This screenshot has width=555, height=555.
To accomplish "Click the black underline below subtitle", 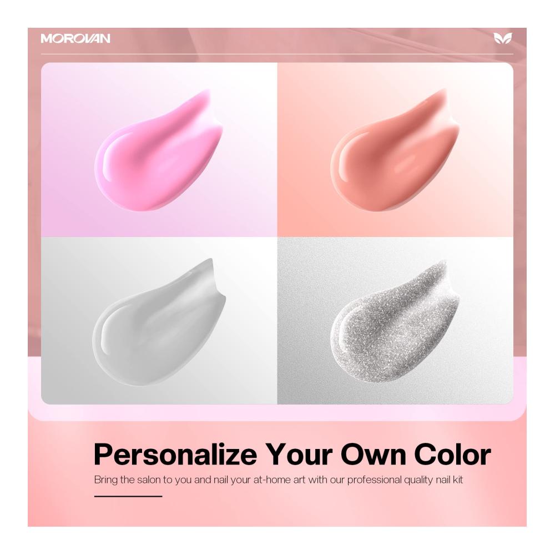I will [128, 496].
